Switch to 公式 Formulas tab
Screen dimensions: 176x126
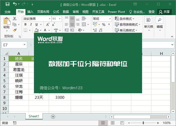tap(56, 12)
